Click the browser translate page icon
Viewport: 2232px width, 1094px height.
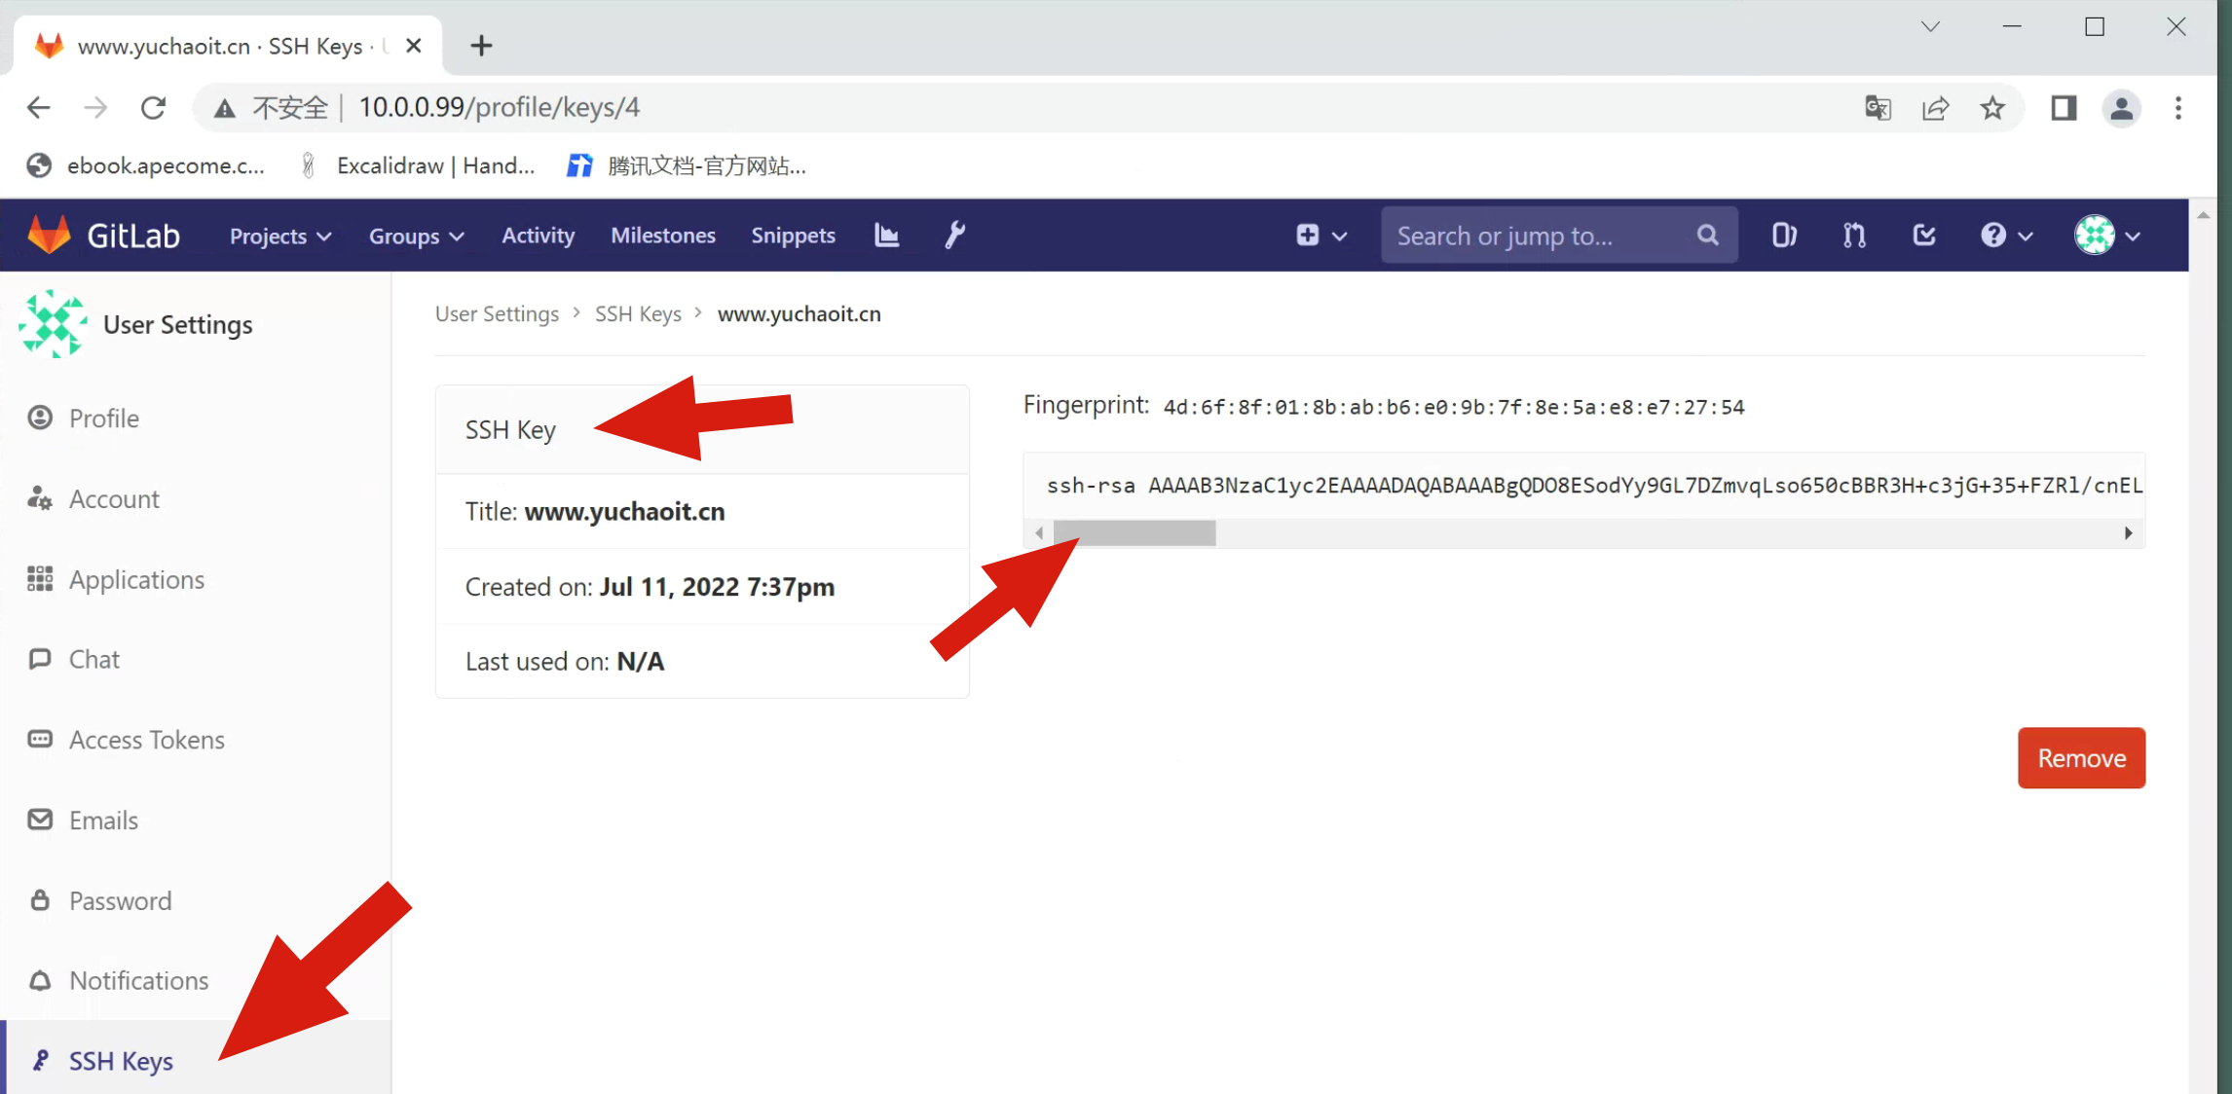click(1878, 107)
